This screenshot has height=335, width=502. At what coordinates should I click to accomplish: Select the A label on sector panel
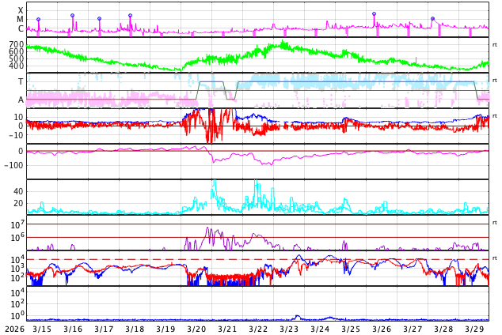click(x=21, y=100)
